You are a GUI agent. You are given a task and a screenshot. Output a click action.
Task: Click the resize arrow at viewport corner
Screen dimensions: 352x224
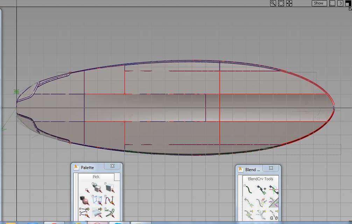click(x=350, y=8)
